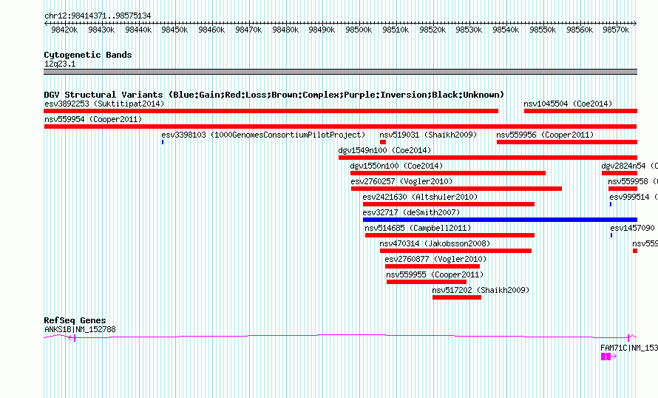Click the 98450k ruler mark
658x398 pixels.
click(x=174, y=30)
